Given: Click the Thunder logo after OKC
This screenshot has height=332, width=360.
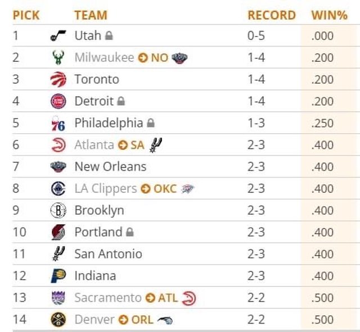Looking at the screenshot, I should 188,189.
